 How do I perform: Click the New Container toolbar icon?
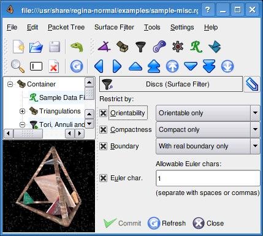[x=122, y=47]
